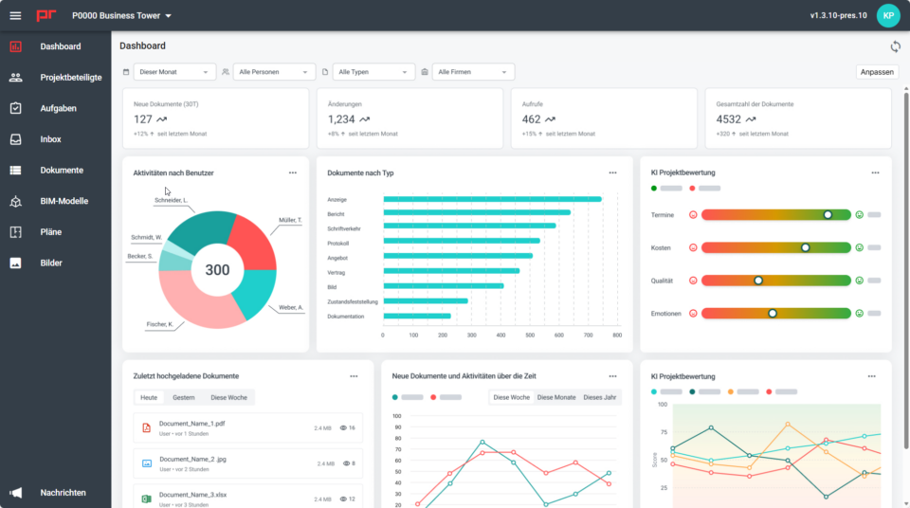Click the Anpassen button
The image size is (910, 508).
(x=877, y=72)
